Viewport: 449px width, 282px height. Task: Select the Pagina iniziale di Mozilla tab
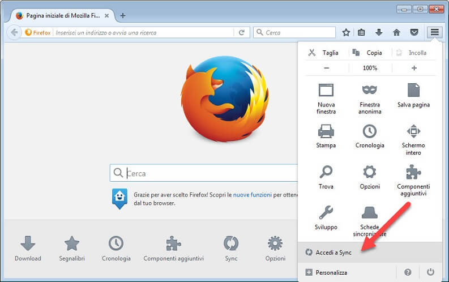coord(62,16)
